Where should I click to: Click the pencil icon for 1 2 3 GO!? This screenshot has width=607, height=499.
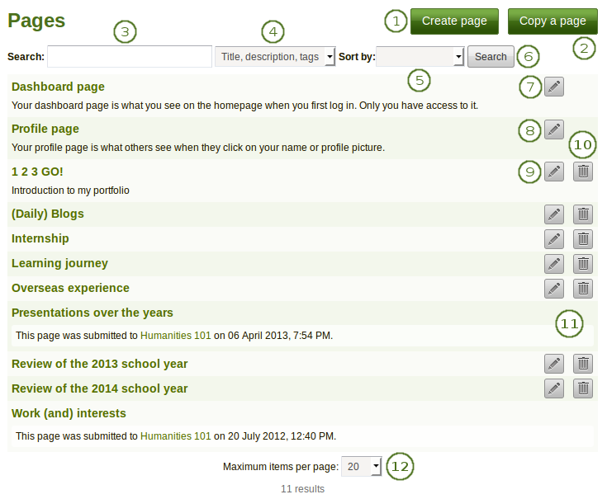coord(554,172)
